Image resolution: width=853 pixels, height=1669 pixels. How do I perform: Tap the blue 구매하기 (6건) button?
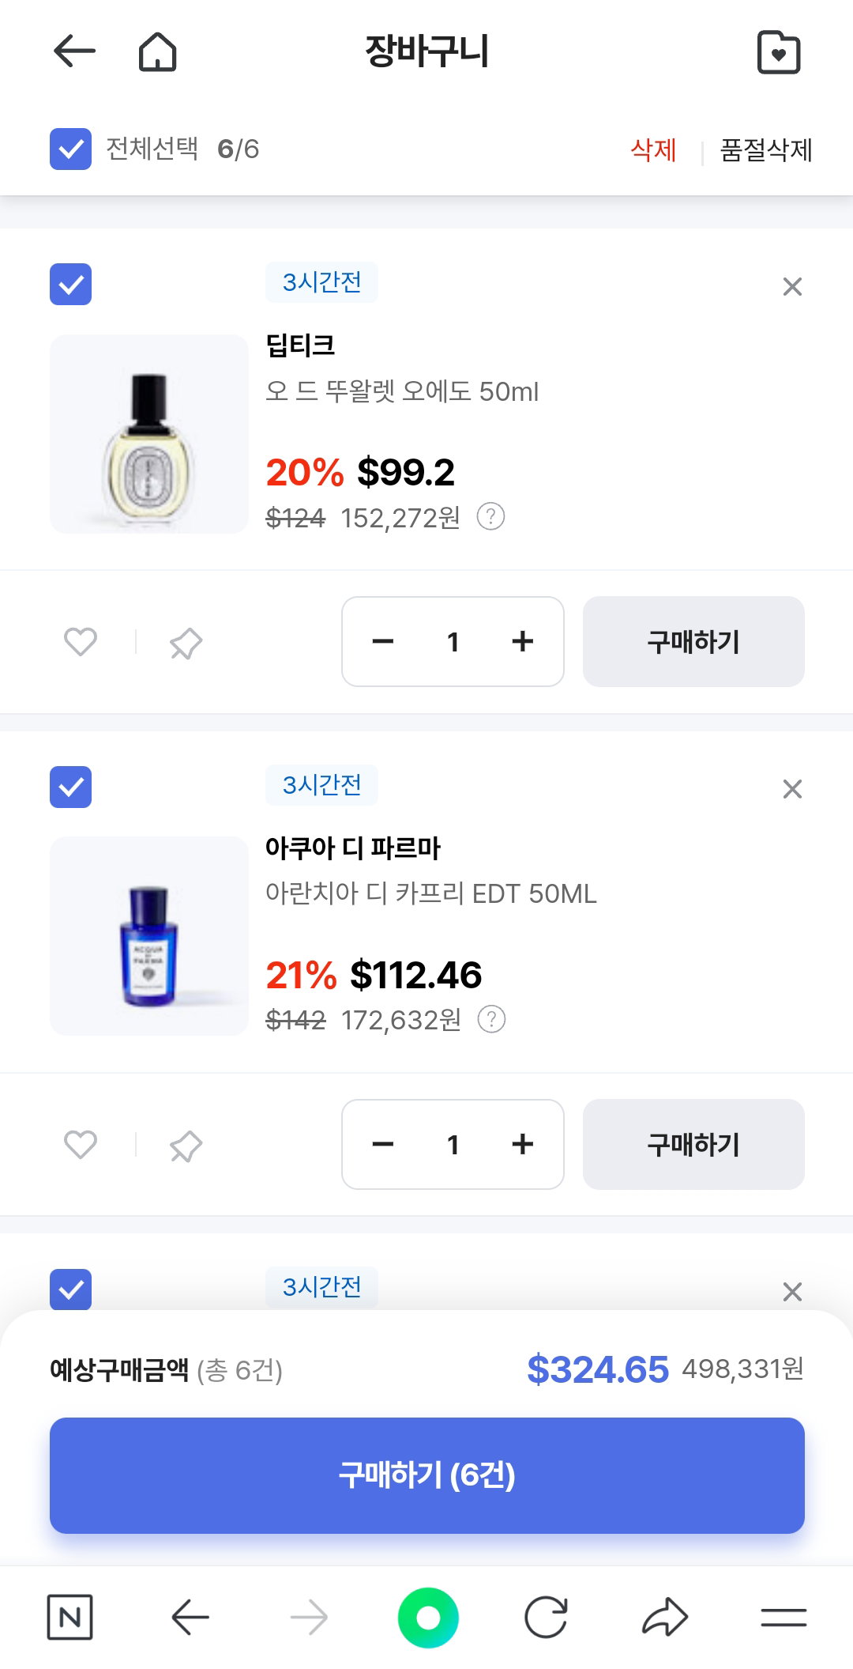point(427,1475)
